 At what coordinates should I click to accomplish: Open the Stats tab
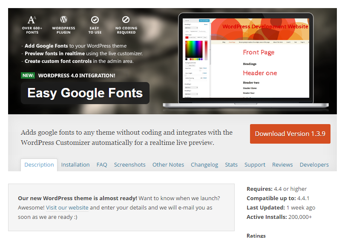[231, 165]
